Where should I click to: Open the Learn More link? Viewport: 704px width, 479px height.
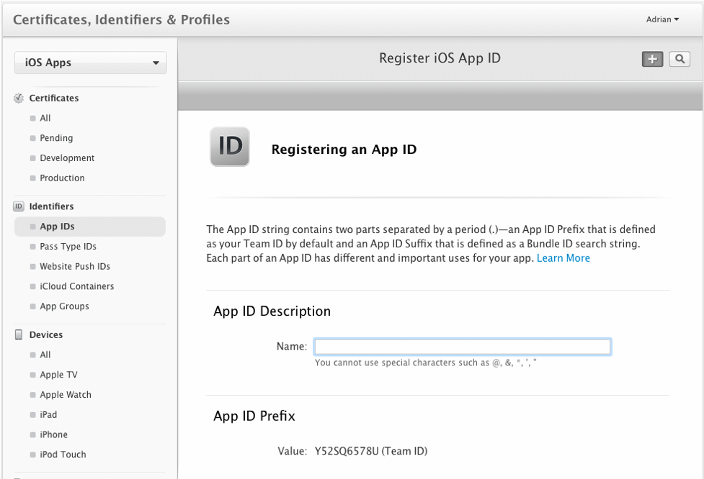pos(563,258)
